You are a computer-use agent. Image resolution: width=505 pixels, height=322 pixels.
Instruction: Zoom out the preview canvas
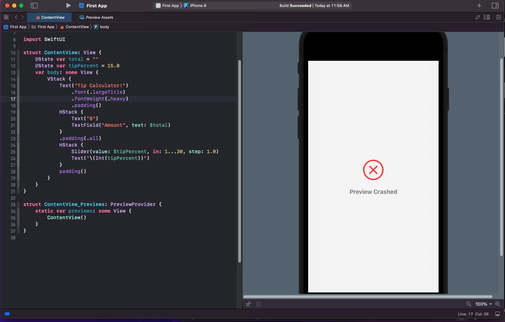click(469, 304)
